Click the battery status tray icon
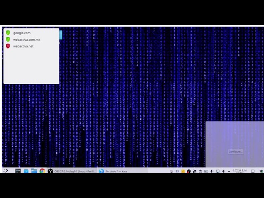Image resolution: width=264 pixels, height=198 pixels. pos(206,171)
